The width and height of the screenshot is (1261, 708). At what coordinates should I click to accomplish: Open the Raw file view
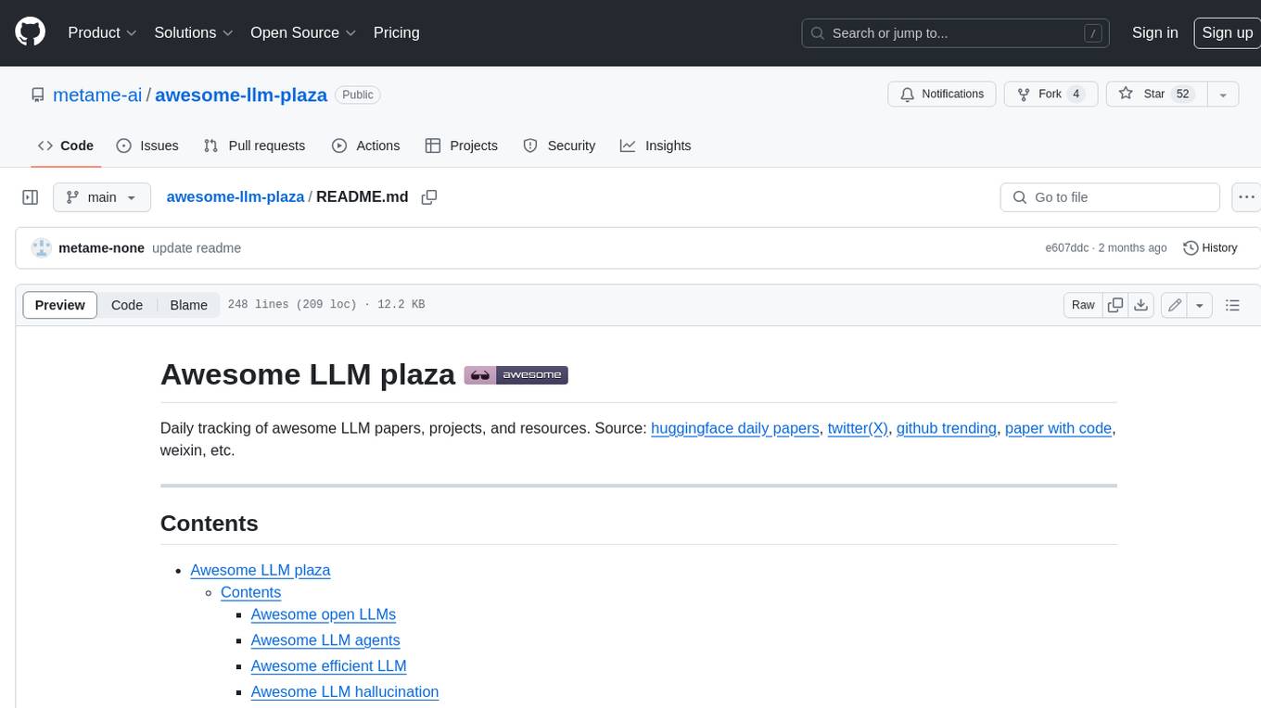point(1083,305)
